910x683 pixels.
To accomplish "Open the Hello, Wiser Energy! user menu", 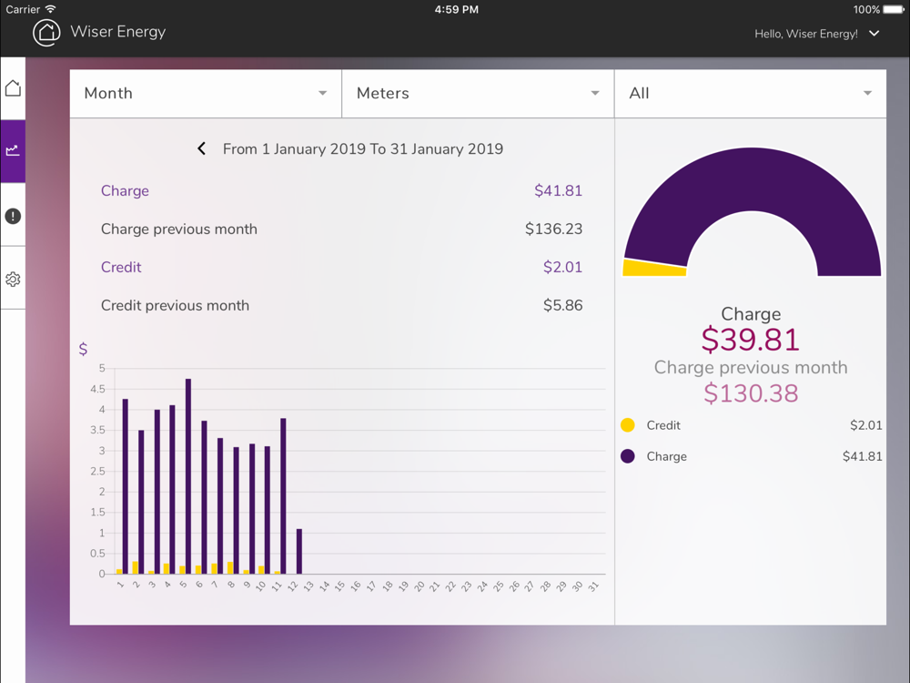I will click(816, 34).
